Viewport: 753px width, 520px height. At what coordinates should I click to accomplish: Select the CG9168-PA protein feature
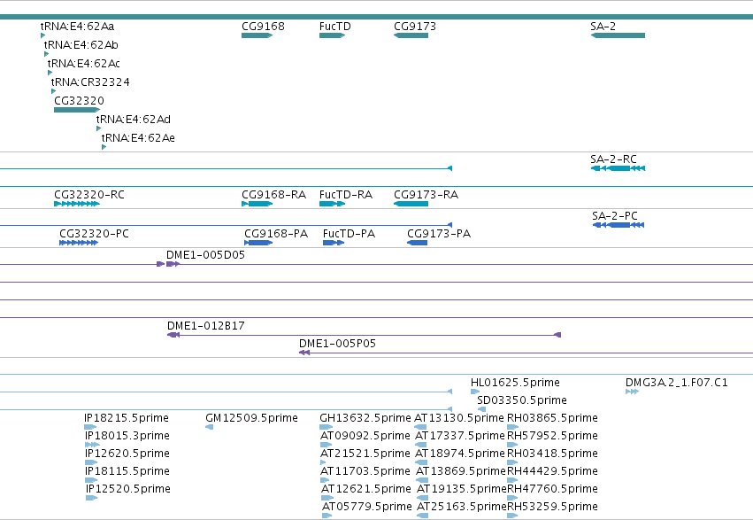[x=258, y=243]
